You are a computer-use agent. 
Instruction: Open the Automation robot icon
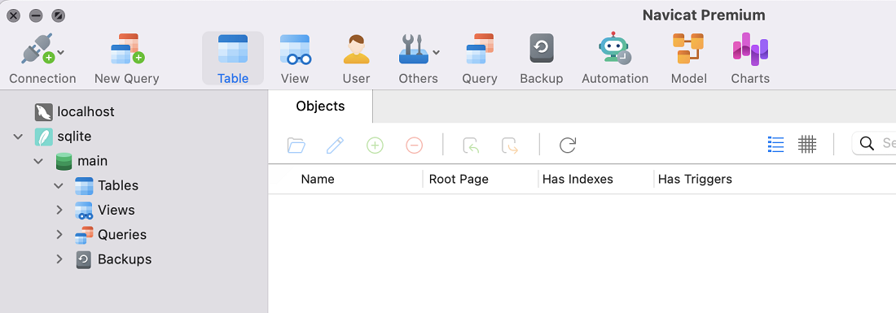click(x=615, y=49)
